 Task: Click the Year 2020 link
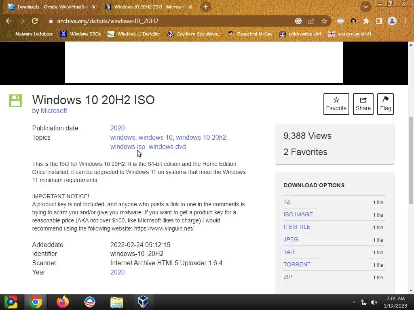[x=118, y=272]
